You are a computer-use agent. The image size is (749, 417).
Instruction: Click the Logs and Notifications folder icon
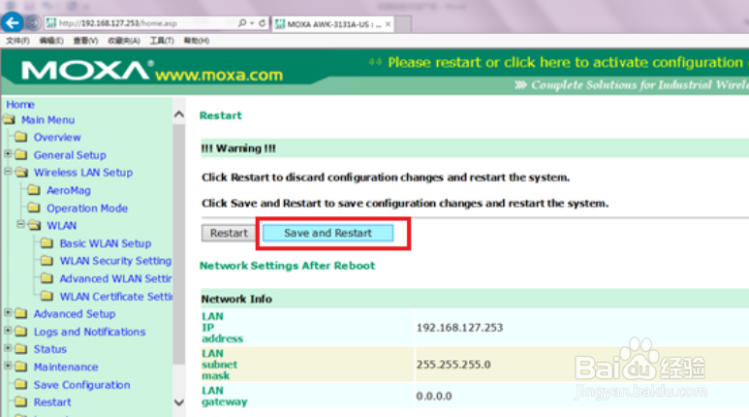(21, 332)
